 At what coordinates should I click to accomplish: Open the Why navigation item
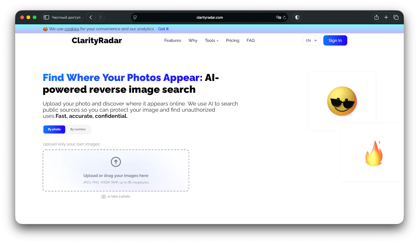pos(193,40)
